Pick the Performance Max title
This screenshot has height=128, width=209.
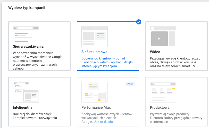pos(96,107)
